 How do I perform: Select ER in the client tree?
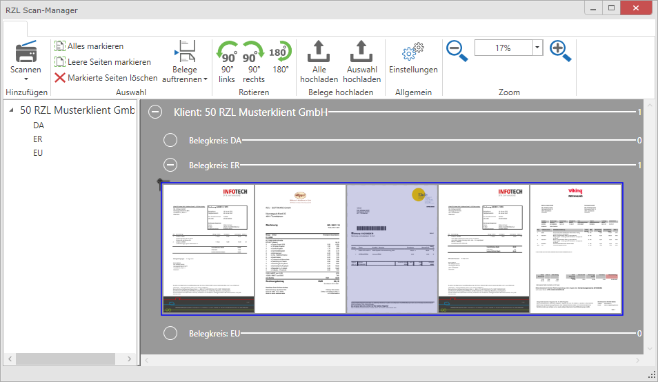[x=38, y=139]
